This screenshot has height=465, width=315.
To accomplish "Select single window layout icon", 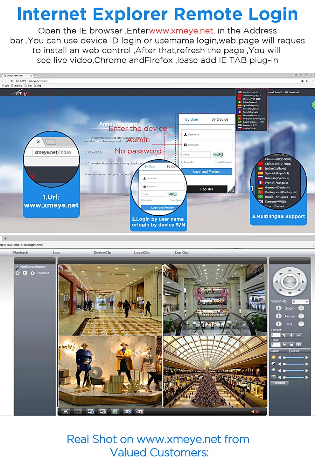I will [x=78, y=411].
